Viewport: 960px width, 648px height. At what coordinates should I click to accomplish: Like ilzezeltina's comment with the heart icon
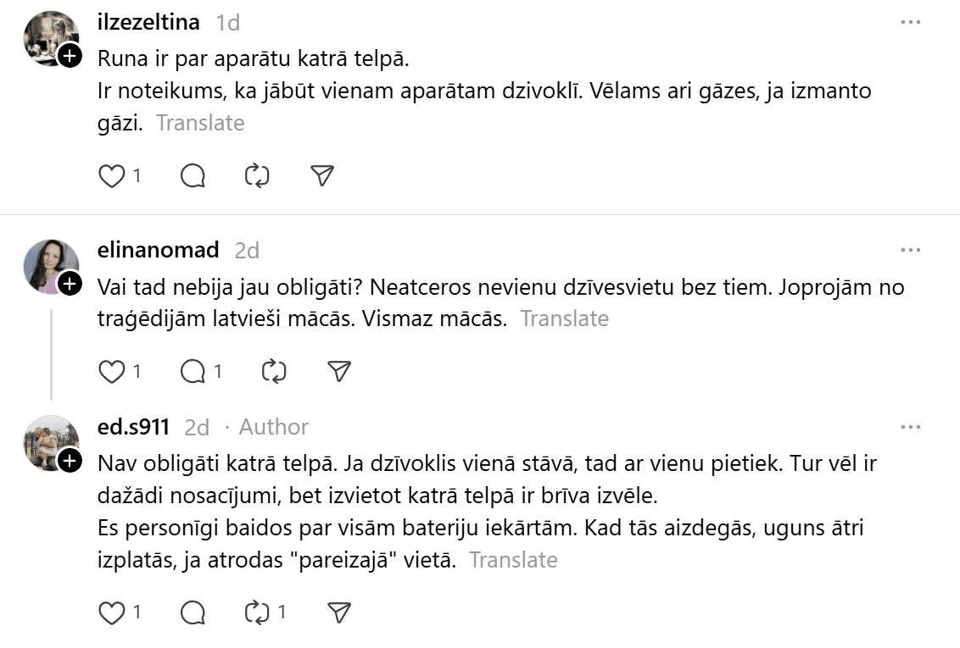click(x=112, y=175)
